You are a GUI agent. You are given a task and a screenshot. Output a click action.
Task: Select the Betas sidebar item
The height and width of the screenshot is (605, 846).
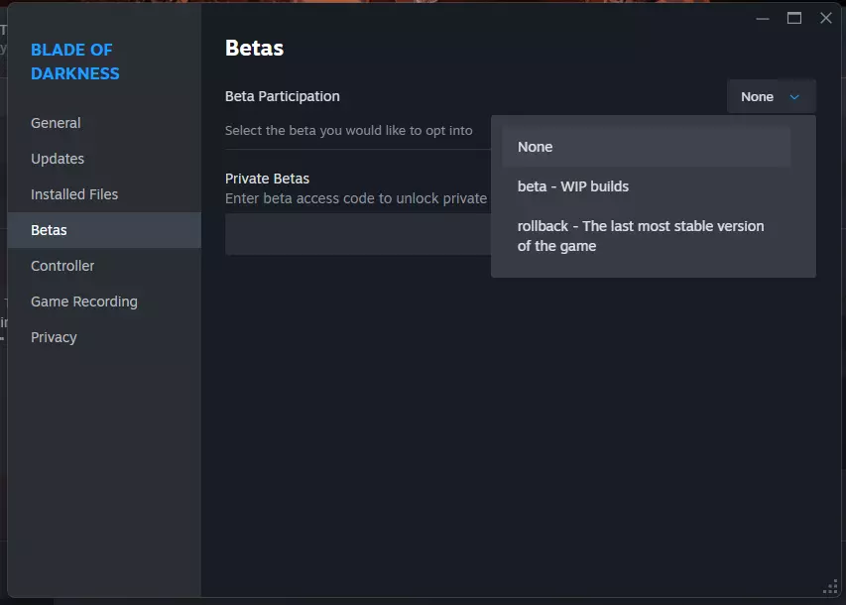tap(50, 230)
